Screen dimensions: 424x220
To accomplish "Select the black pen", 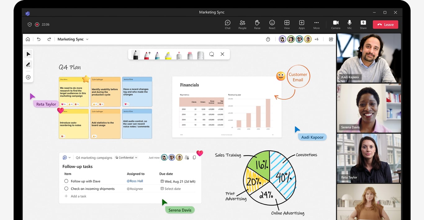I will tap(136, 55).
